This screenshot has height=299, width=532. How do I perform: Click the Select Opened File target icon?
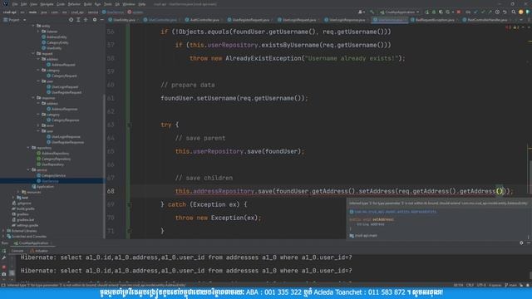click(x=71, y=20)
